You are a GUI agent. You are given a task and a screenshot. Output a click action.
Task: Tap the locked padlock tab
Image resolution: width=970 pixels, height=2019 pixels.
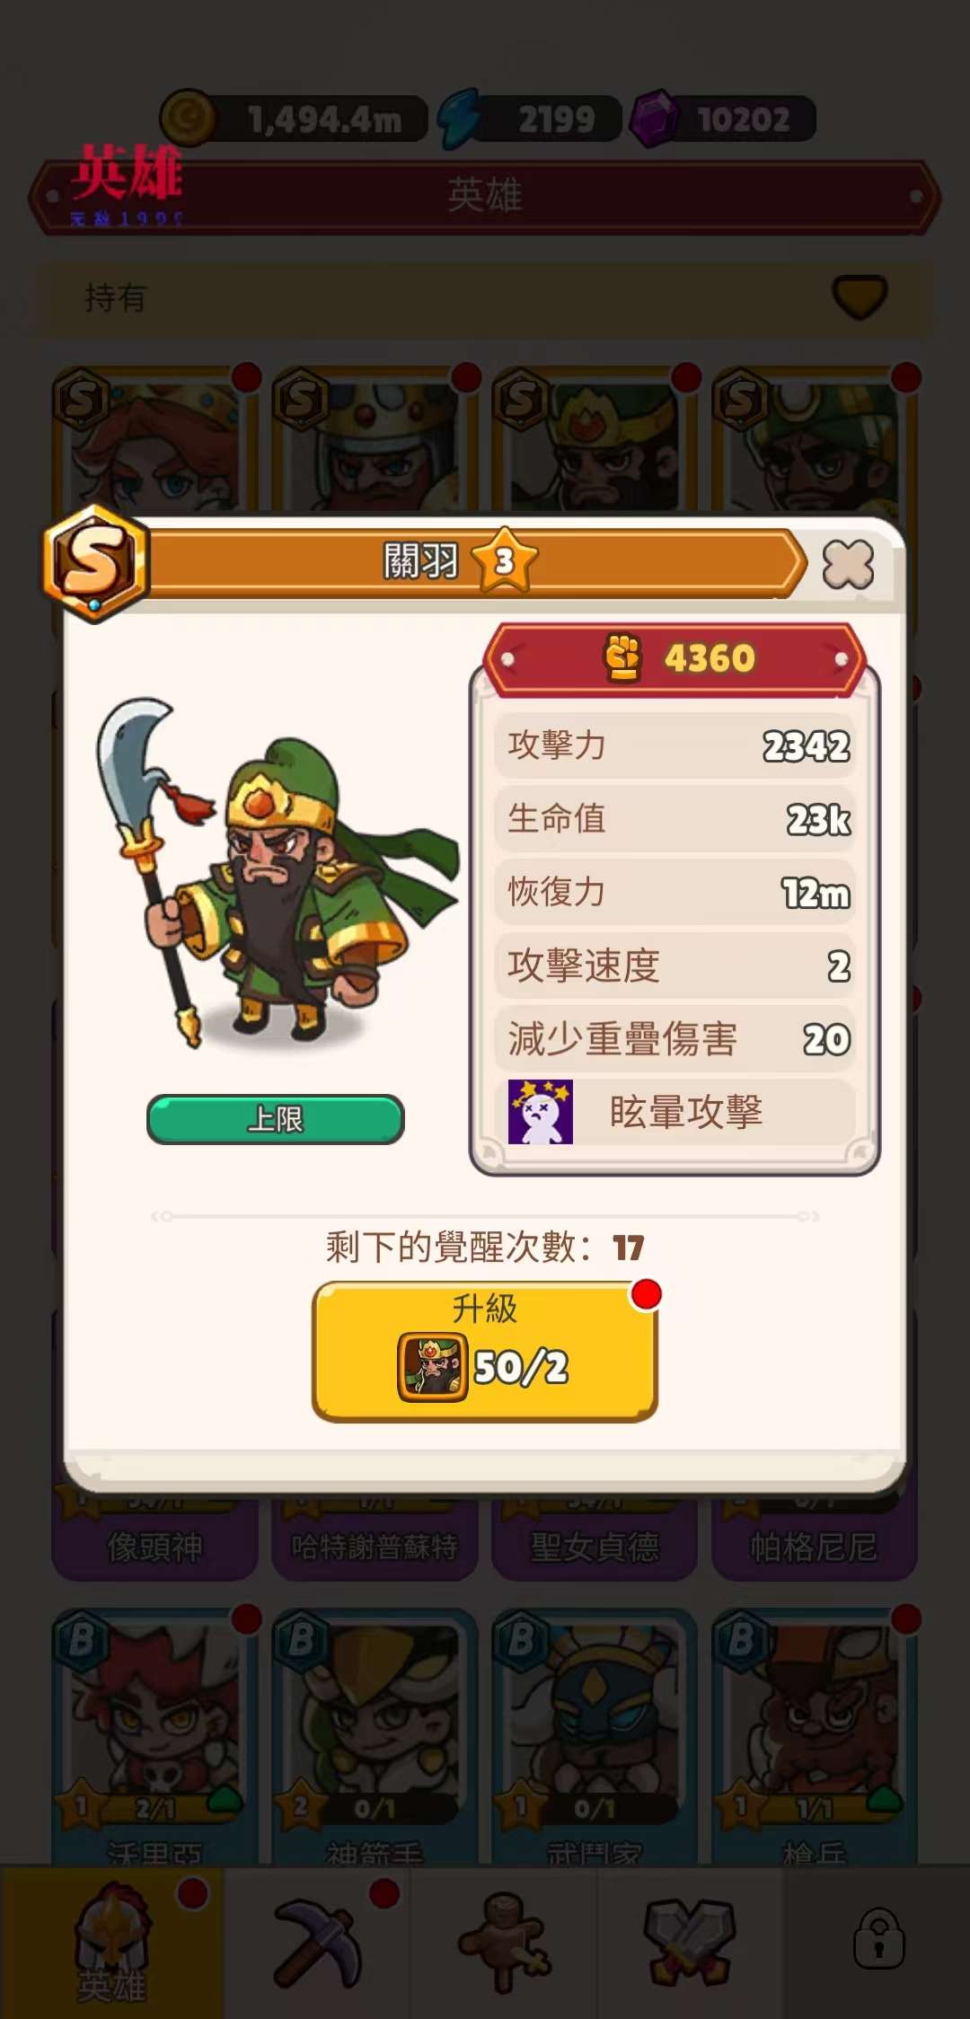(877, 1942)
